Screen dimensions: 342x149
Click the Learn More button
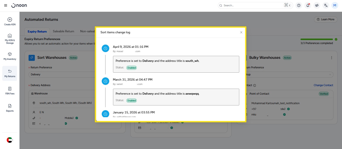(325, 19)
